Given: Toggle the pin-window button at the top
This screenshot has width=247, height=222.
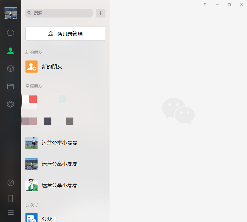Looking at the screenshot, I should tap(205, 5).
